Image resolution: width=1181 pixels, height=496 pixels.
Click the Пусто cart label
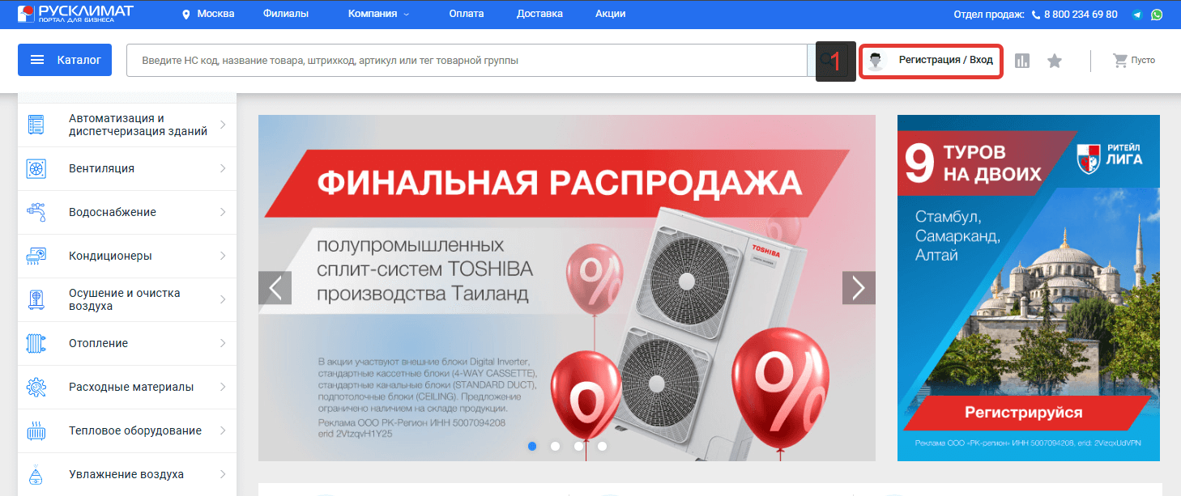[x=1143, y=61]
